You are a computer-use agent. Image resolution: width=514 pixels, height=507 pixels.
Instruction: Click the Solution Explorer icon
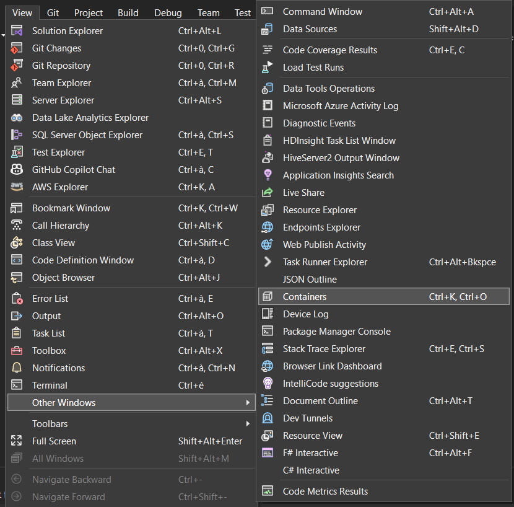click(17, 30)
